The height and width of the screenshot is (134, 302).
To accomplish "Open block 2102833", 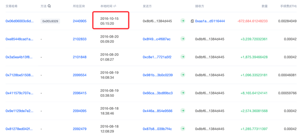I will (80, 39).
